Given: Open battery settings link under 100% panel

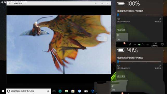Looking at the screenshot, I should (x=121, y=30).
